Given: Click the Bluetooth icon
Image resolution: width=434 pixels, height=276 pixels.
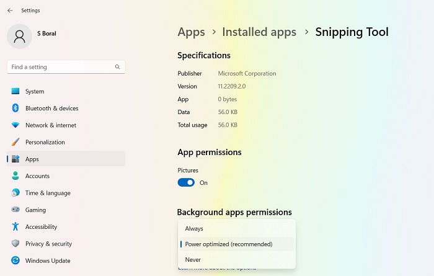Looking at the screenshot, I should click(x=15, y=108).
